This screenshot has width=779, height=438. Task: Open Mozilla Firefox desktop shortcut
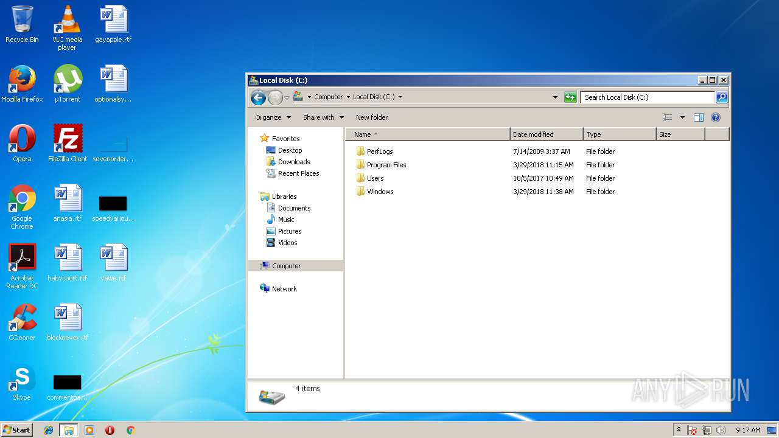[x=22, y=84]
